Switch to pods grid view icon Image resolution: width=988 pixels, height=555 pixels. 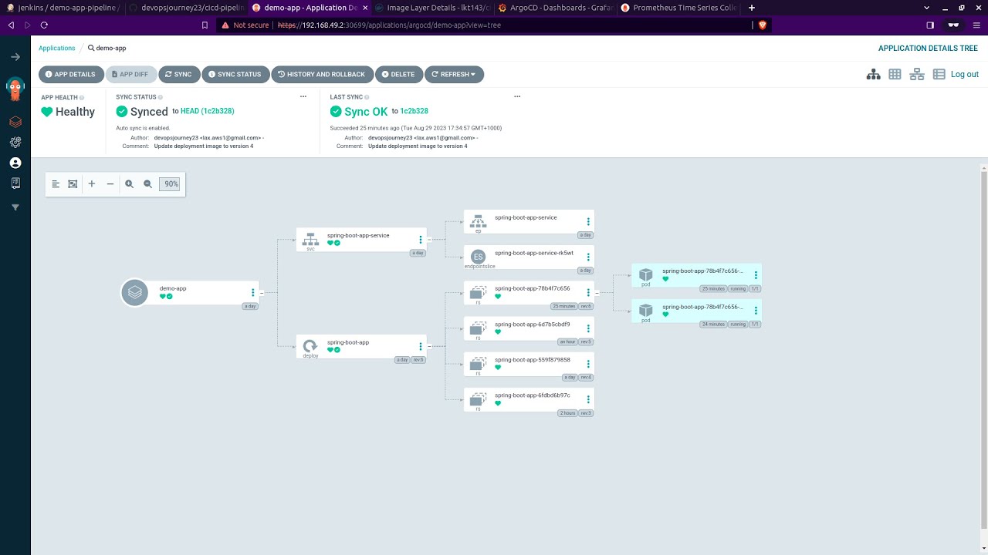(x=895, y=74)
